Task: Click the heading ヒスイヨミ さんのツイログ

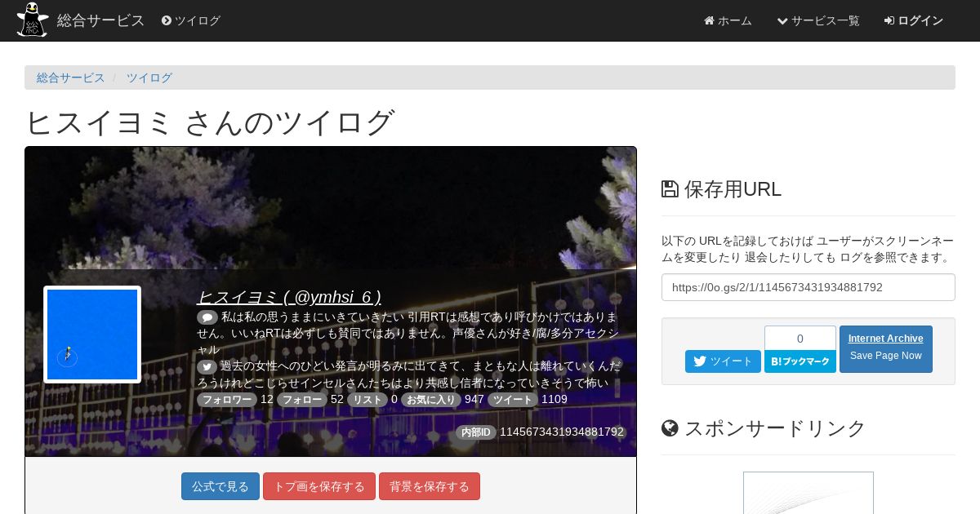Action: tap(210, 122)
